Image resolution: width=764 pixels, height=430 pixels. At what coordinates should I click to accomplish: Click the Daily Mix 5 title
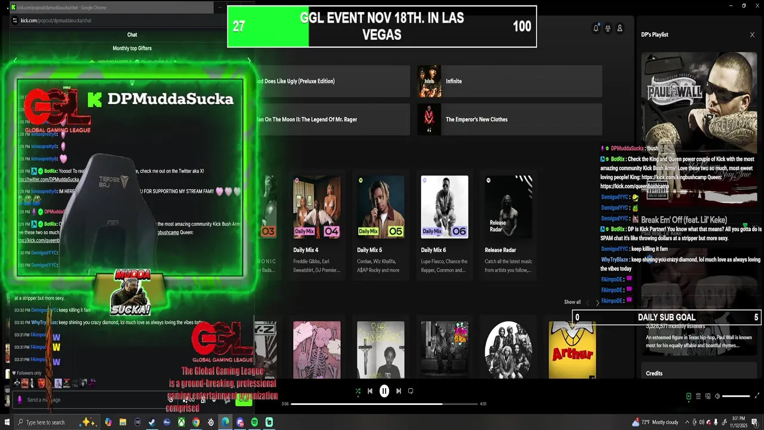pyautogui.click(x=369, y=250)
